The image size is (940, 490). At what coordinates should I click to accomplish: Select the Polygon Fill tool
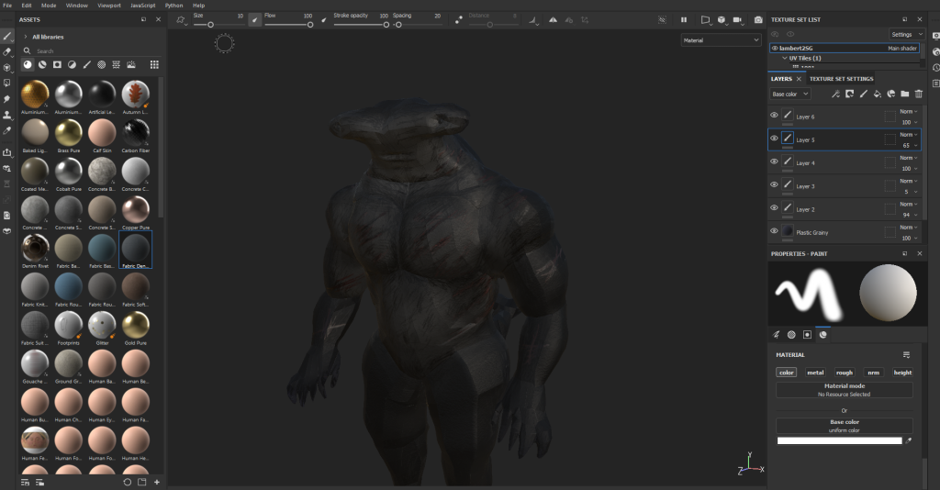7,83
